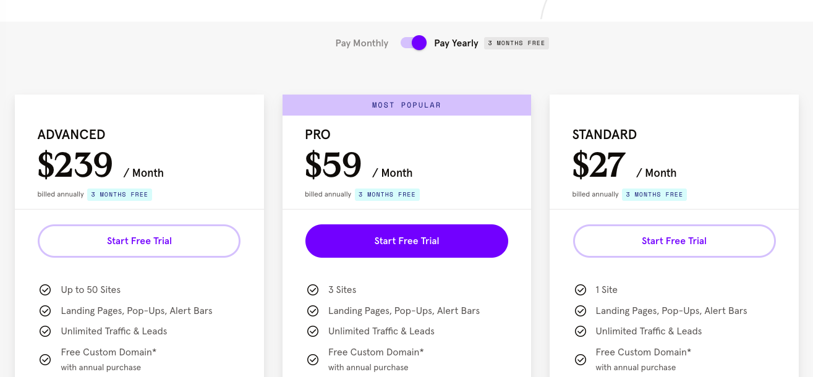Start Free Trial for Standard plan
The width and height of the screenshot is (813, 377).
674,241
